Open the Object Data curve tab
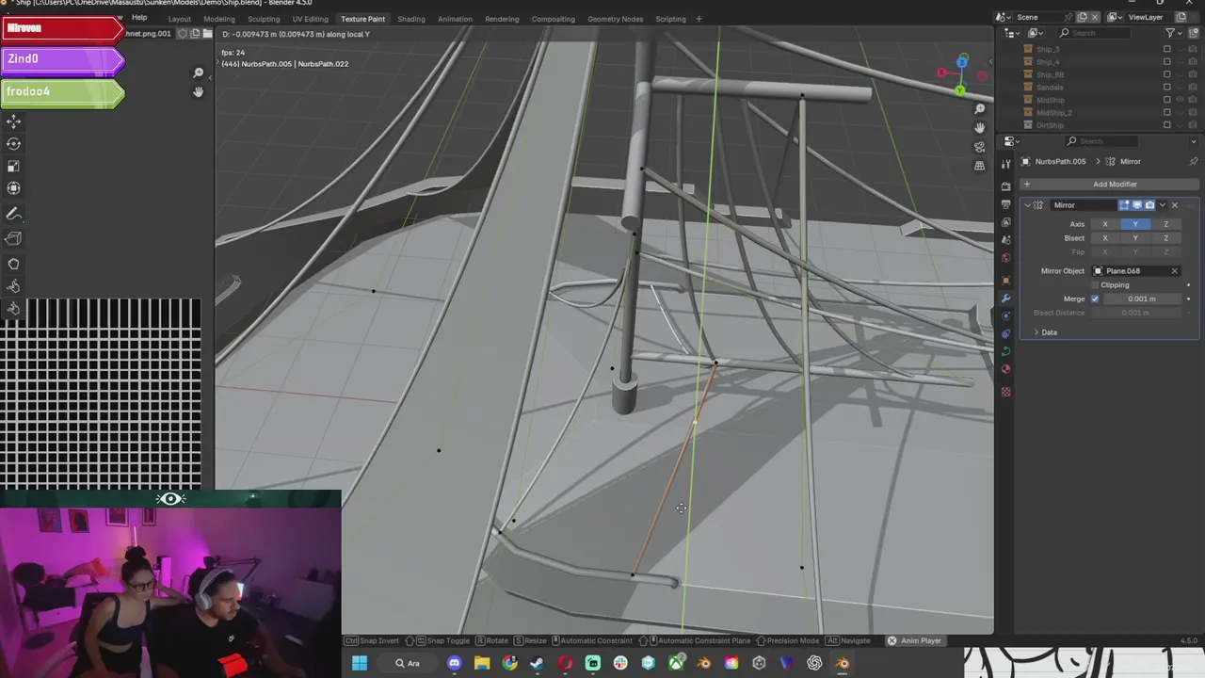1205x678 pixels. (x=1005, y=351)
